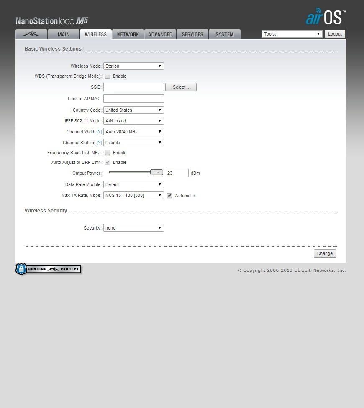Open the SERVICES tab
The image size is (364, 408).
point(192,34)
